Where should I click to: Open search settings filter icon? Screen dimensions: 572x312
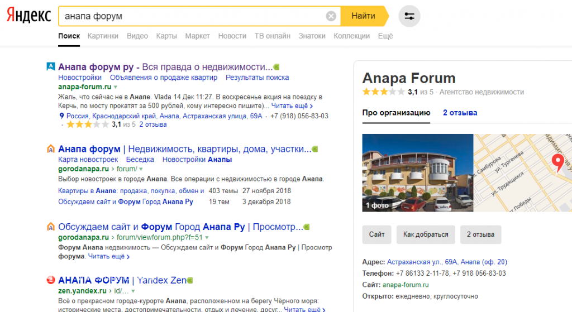click(x=409, y=16)
